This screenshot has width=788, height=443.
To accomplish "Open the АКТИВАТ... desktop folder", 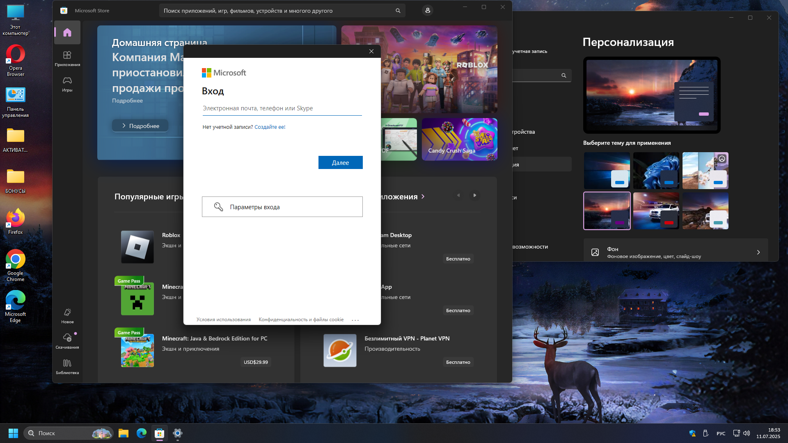I will click(16, 140).
